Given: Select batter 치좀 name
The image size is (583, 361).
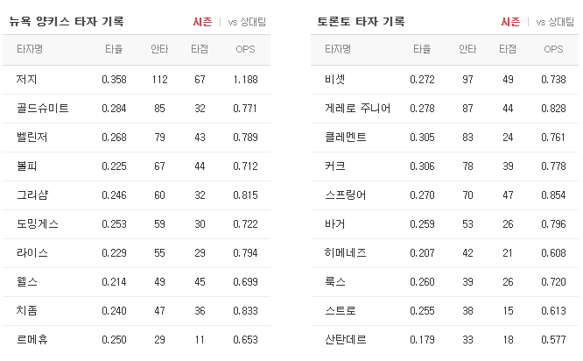Looking at the screenshot, I should click(x=27, y=311).
